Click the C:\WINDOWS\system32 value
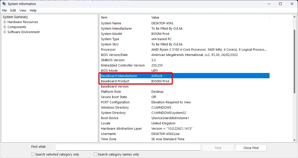The width and height of the screenshot is (298, 158). [169, 113]
